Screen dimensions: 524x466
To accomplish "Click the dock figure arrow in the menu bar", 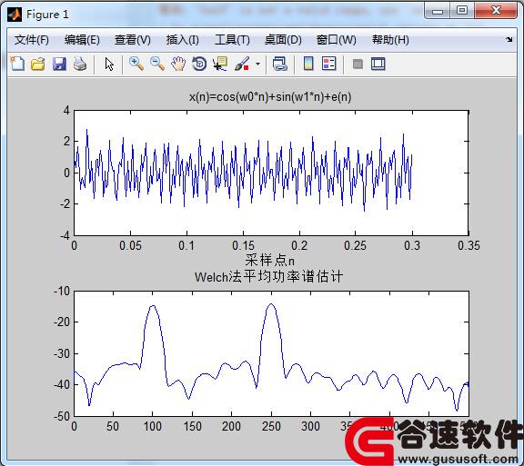I will point(509,39).
